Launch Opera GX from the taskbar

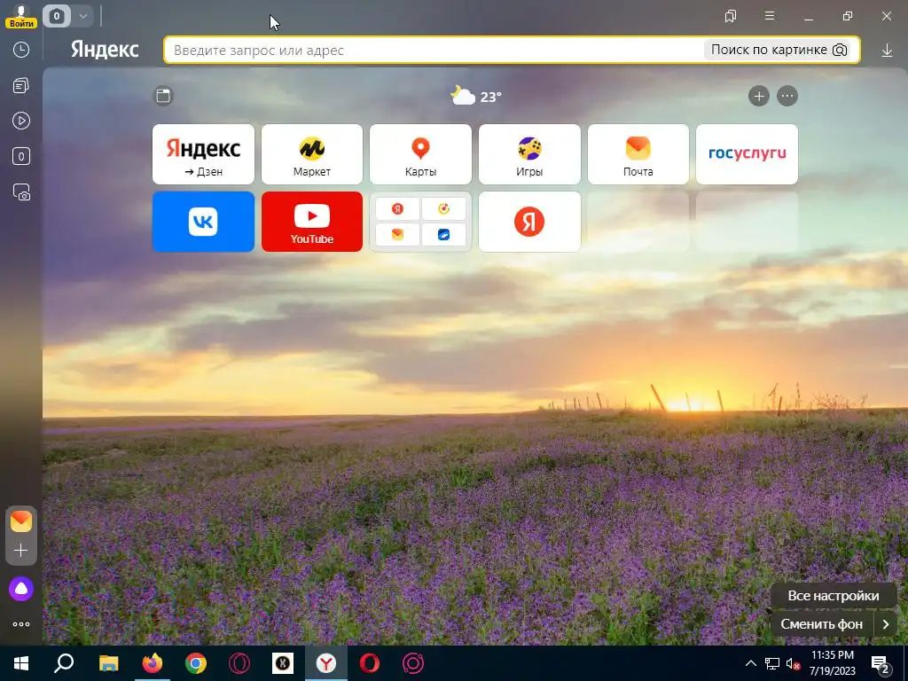239,663
